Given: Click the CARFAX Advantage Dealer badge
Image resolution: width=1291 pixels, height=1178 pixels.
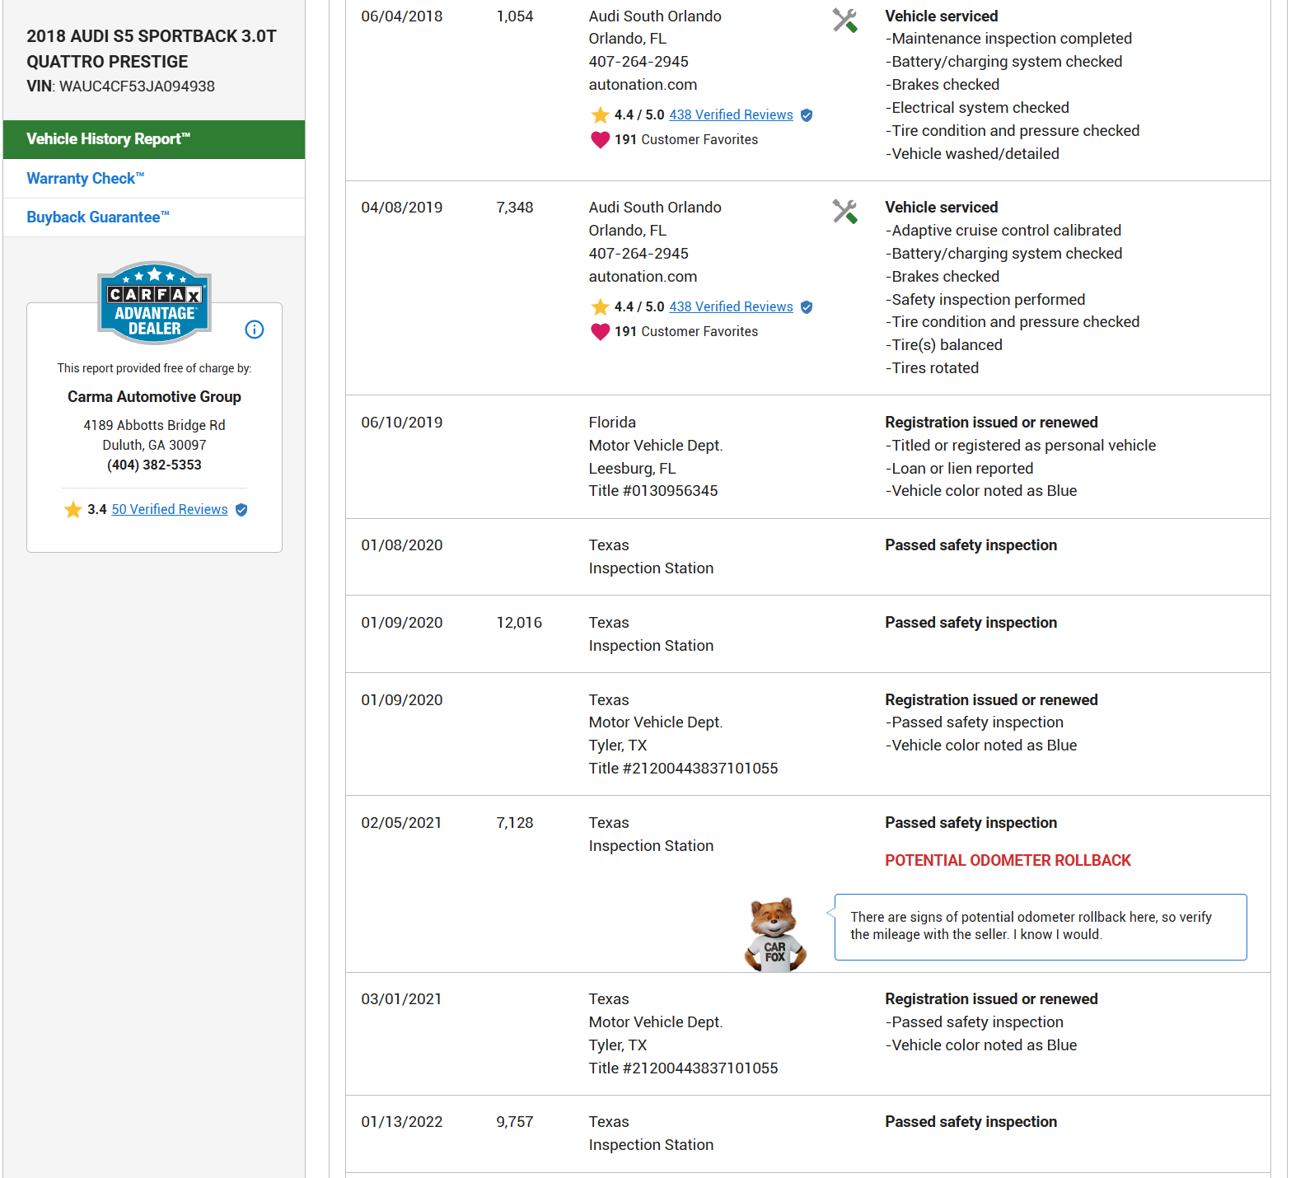Looking at the screenshot, I should (154, 303).
